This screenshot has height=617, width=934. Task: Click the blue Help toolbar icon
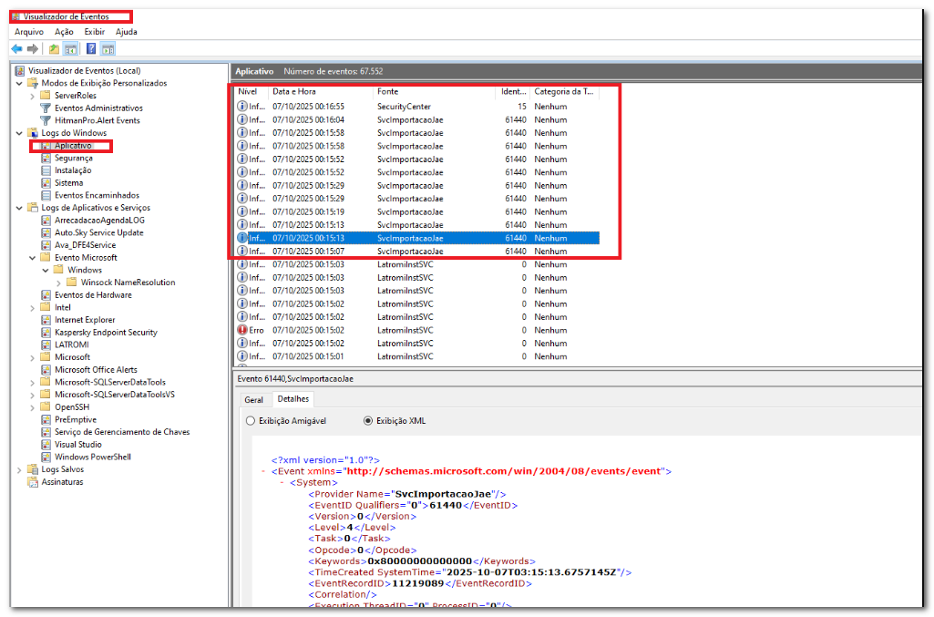point(91,49)
